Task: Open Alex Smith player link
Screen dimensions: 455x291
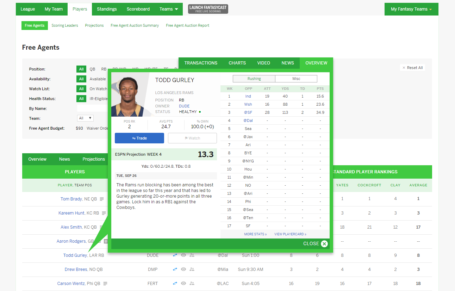Action: (71, 227)
